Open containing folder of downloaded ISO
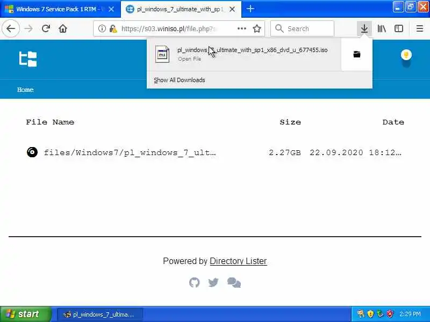Image resolution: width=430 pixels, height=322 pixels. click(356, 54)
